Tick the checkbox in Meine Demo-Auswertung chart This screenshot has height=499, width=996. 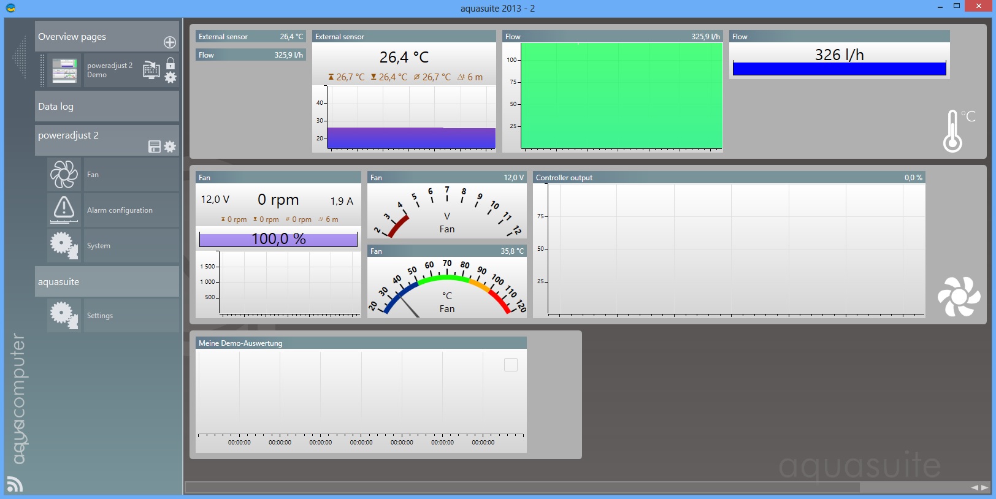511,365
